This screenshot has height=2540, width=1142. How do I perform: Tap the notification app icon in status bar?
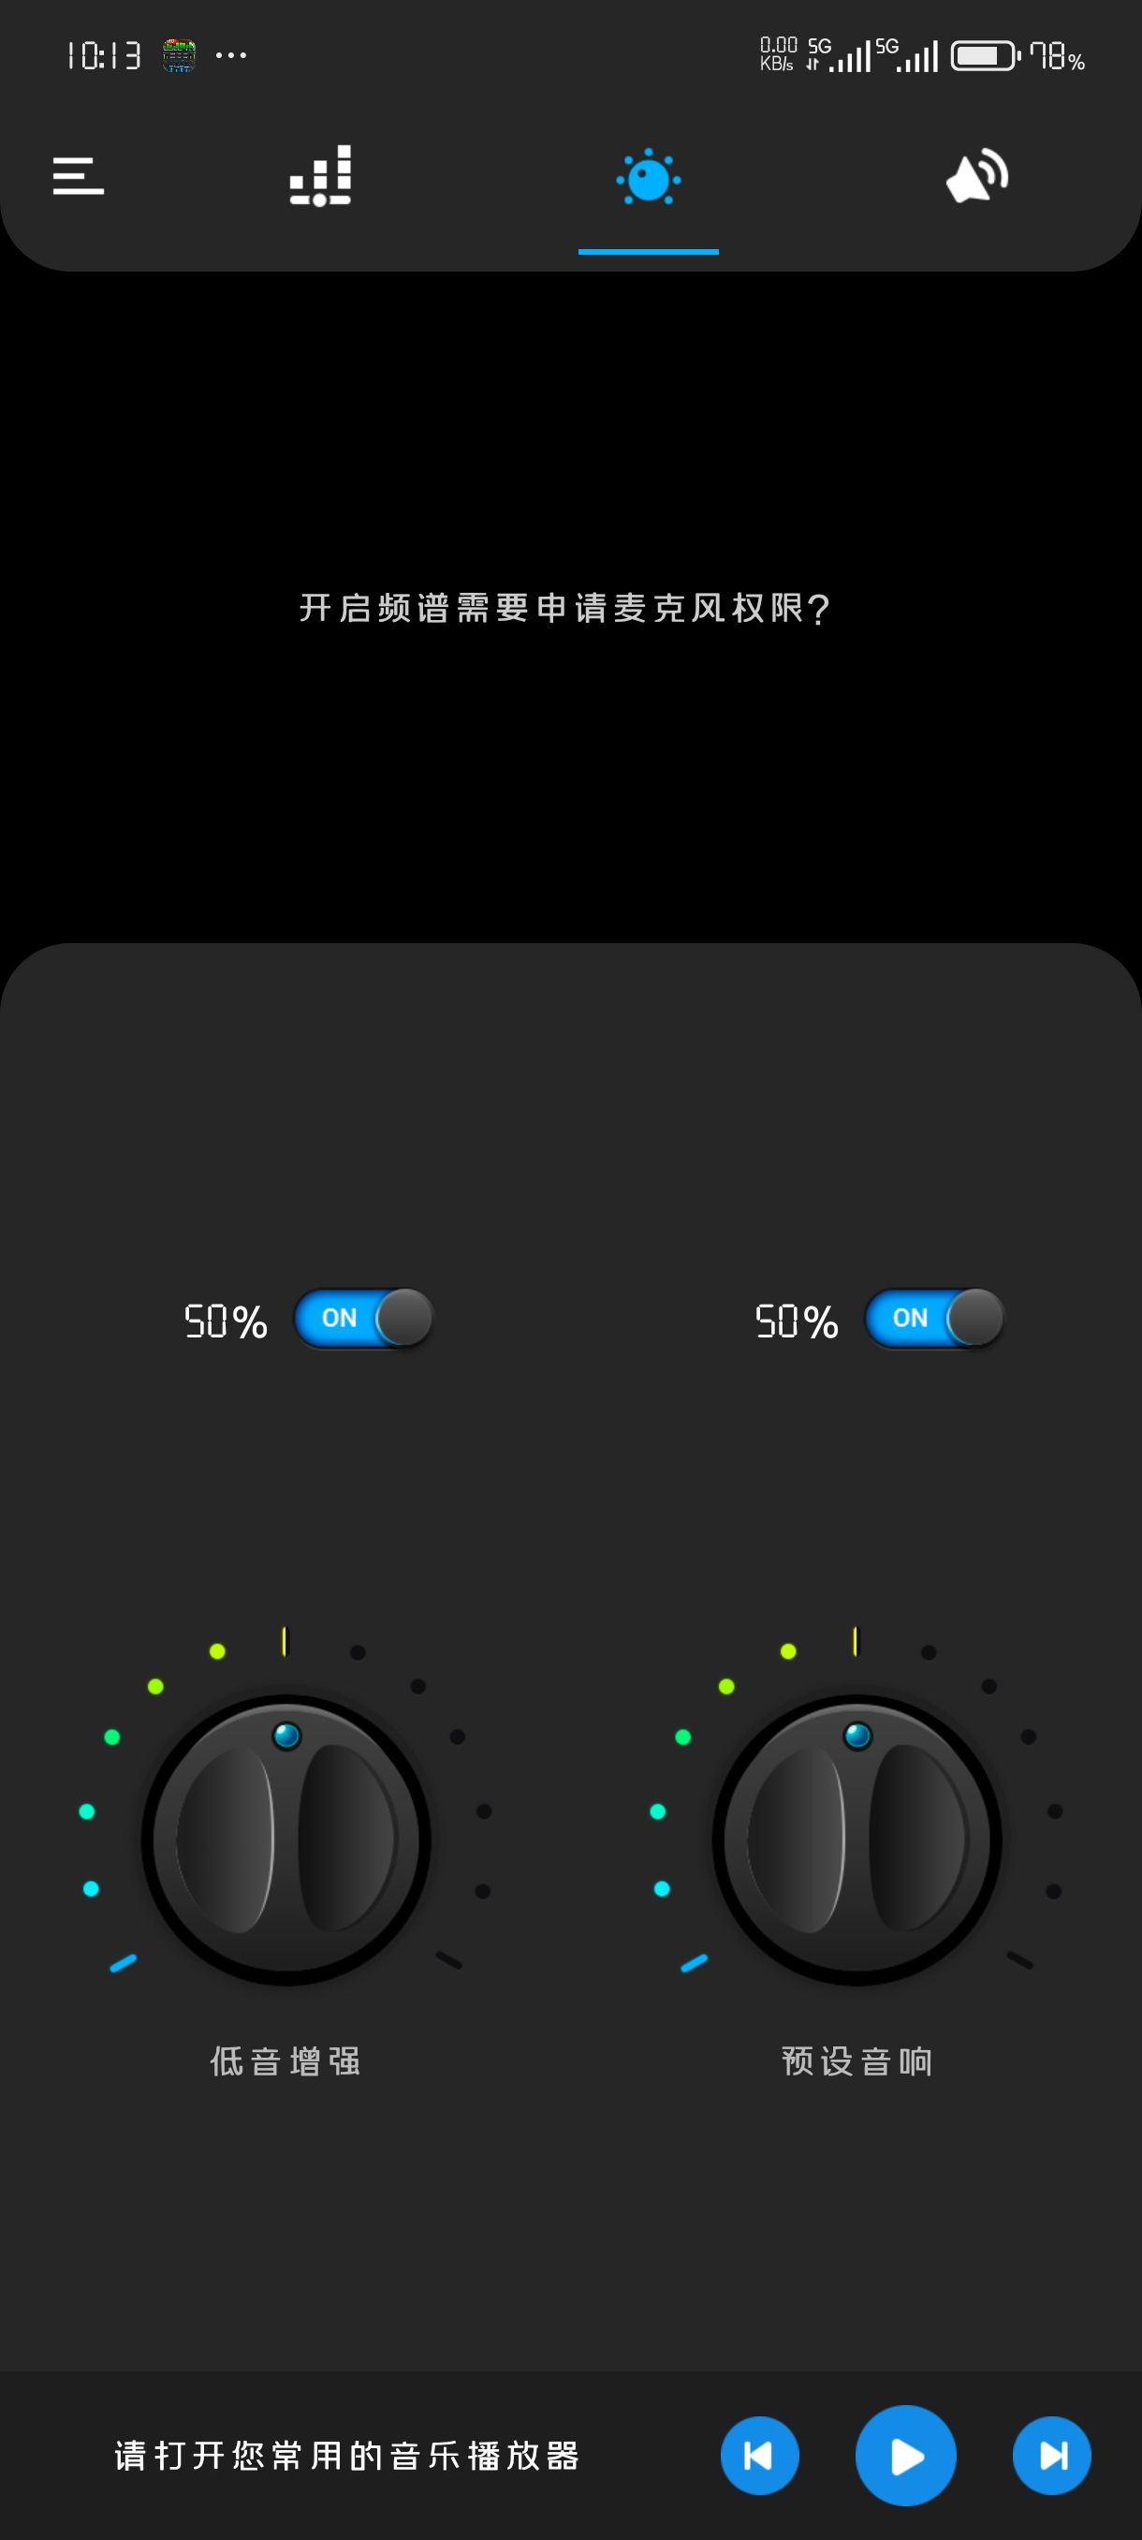click(180, 55)
